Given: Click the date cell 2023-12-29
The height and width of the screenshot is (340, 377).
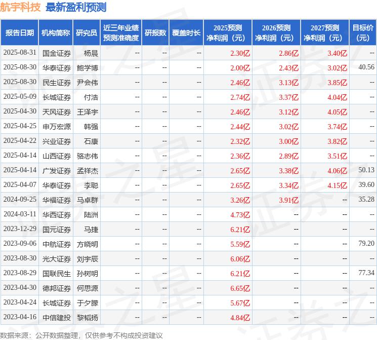Looking at the screenshot, I should [20, 229].
